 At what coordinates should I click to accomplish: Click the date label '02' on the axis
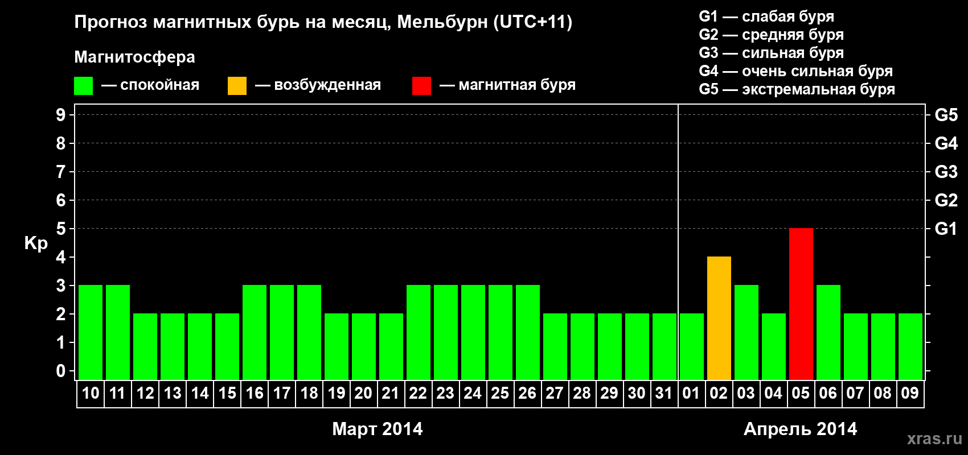tap(719, 393)
